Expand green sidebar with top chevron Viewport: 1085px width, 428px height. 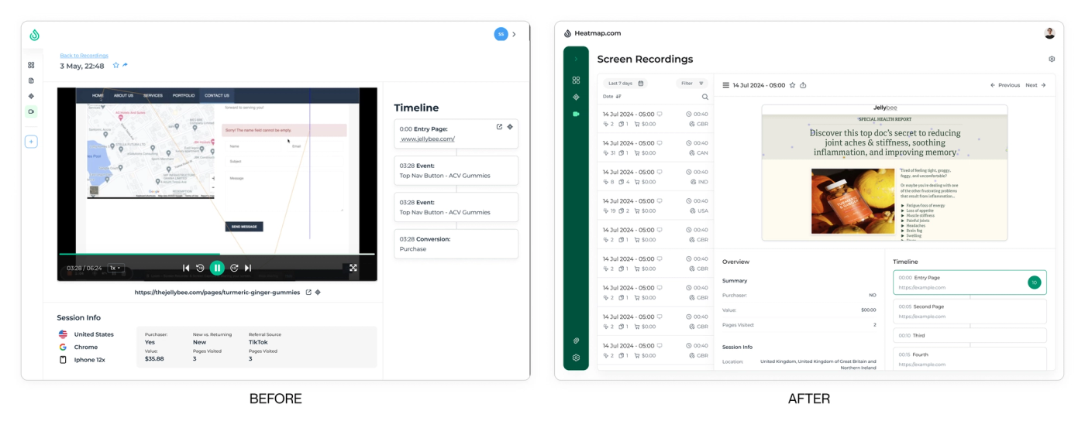(576, 59)
